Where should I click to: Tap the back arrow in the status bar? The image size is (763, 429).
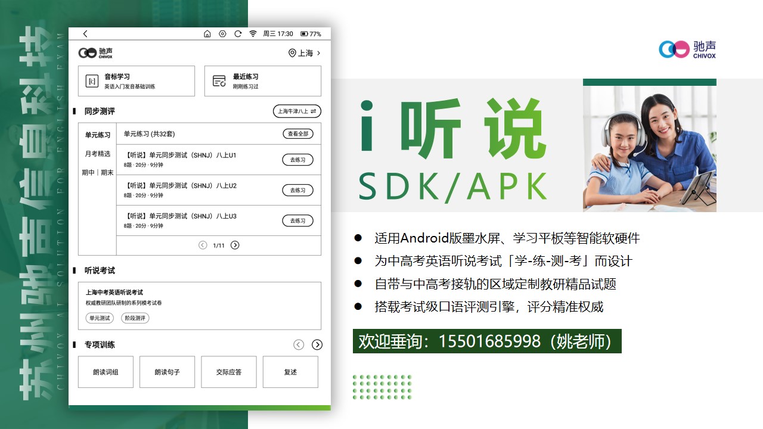85,34
